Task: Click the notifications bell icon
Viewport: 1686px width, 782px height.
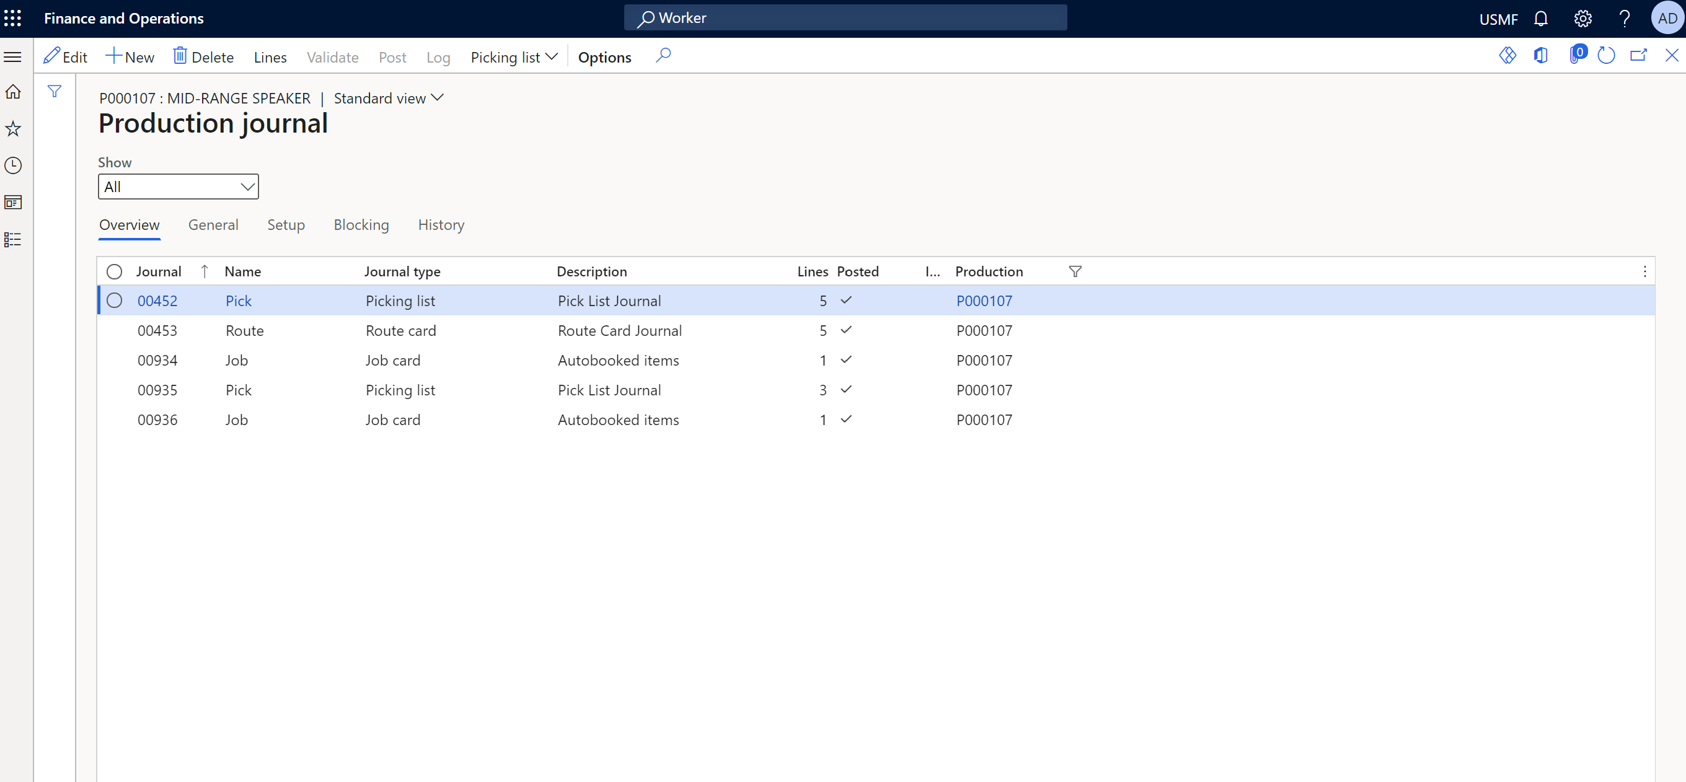Action: pos(1541,19)
